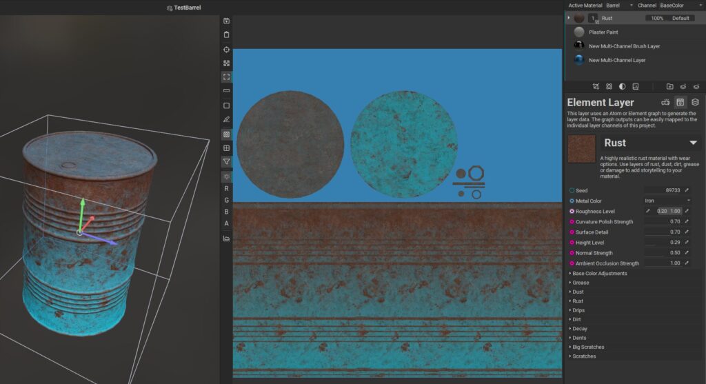706x384 pixels.
Task: Select the highlighted layer properties tab icon
Action: 680,102
